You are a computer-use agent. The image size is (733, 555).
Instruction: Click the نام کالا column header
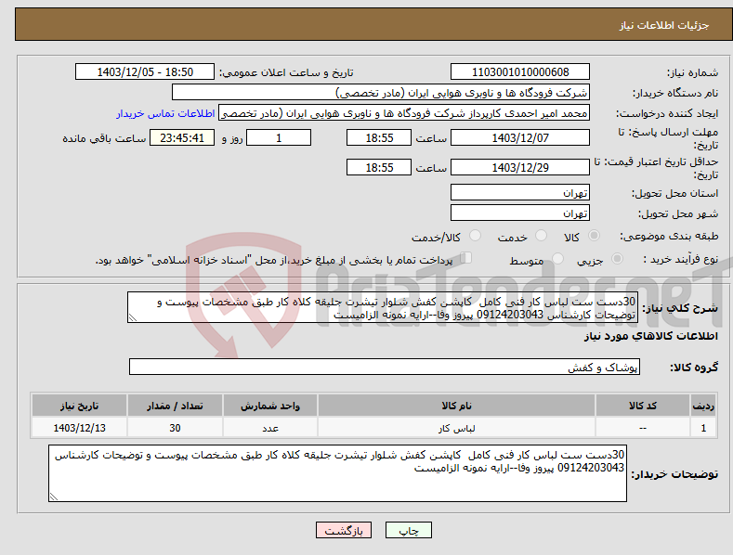point(456,406)
